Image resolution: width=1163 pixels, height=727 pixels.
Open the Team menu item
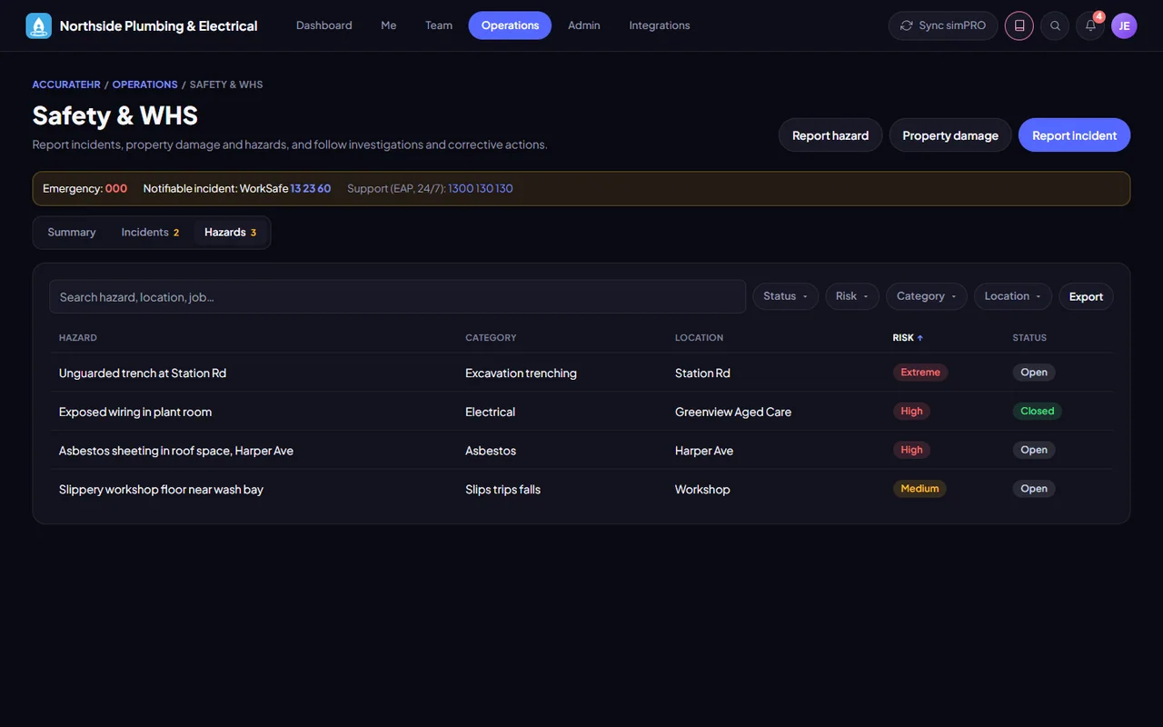click(439, 25)
